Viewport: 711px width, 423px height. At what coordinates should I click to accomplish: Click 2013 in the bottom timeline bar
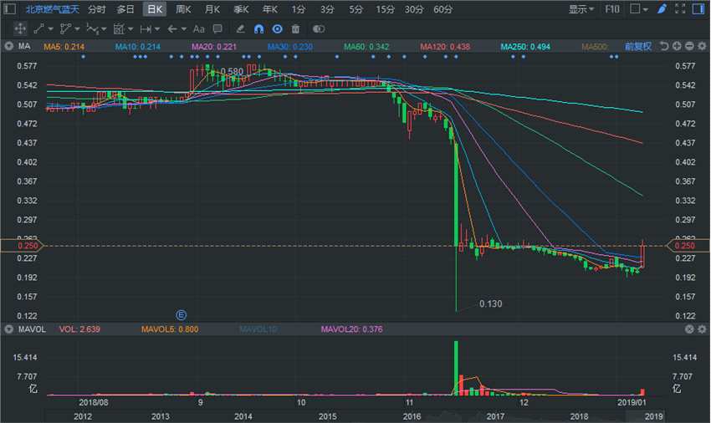[160, 416]
